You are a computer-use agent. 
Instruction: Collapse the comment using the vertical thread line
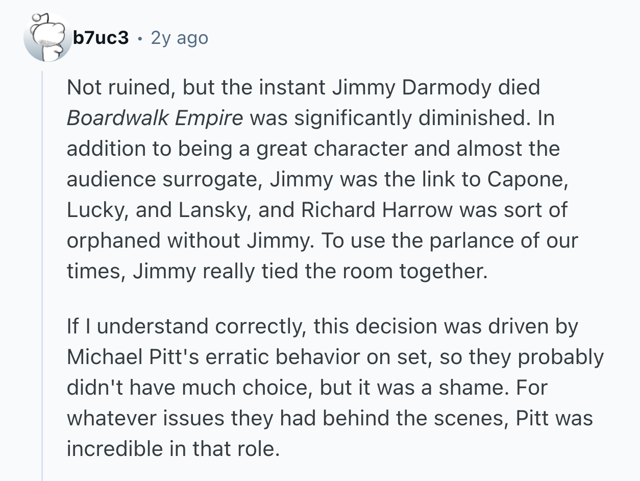[42, 276]
